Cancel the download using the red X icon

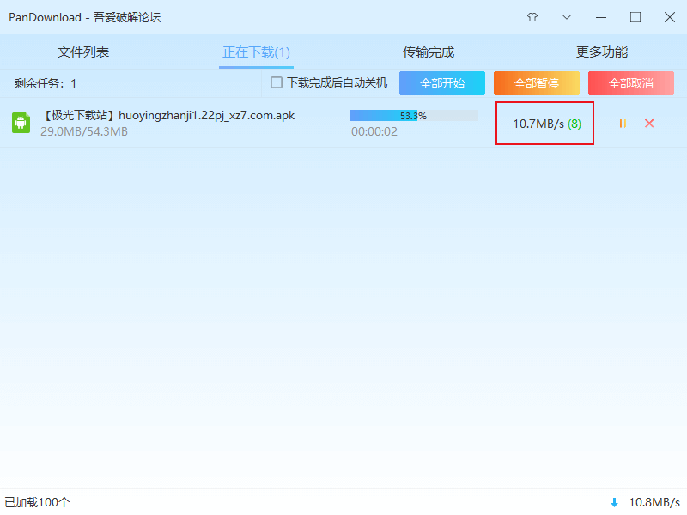click(x=649, y=124)
